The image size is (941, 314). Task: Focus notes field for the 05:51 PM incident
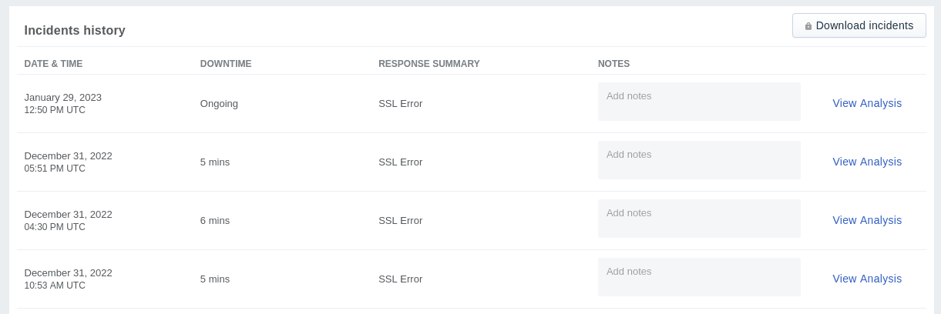tap(699, 160)
